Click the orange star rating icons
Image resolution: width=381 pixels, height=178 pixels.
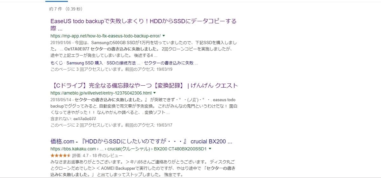tap(61, 155)
